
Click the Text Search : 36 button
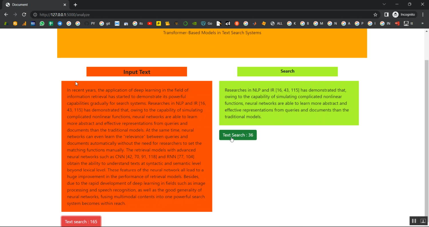pos(238,135)
